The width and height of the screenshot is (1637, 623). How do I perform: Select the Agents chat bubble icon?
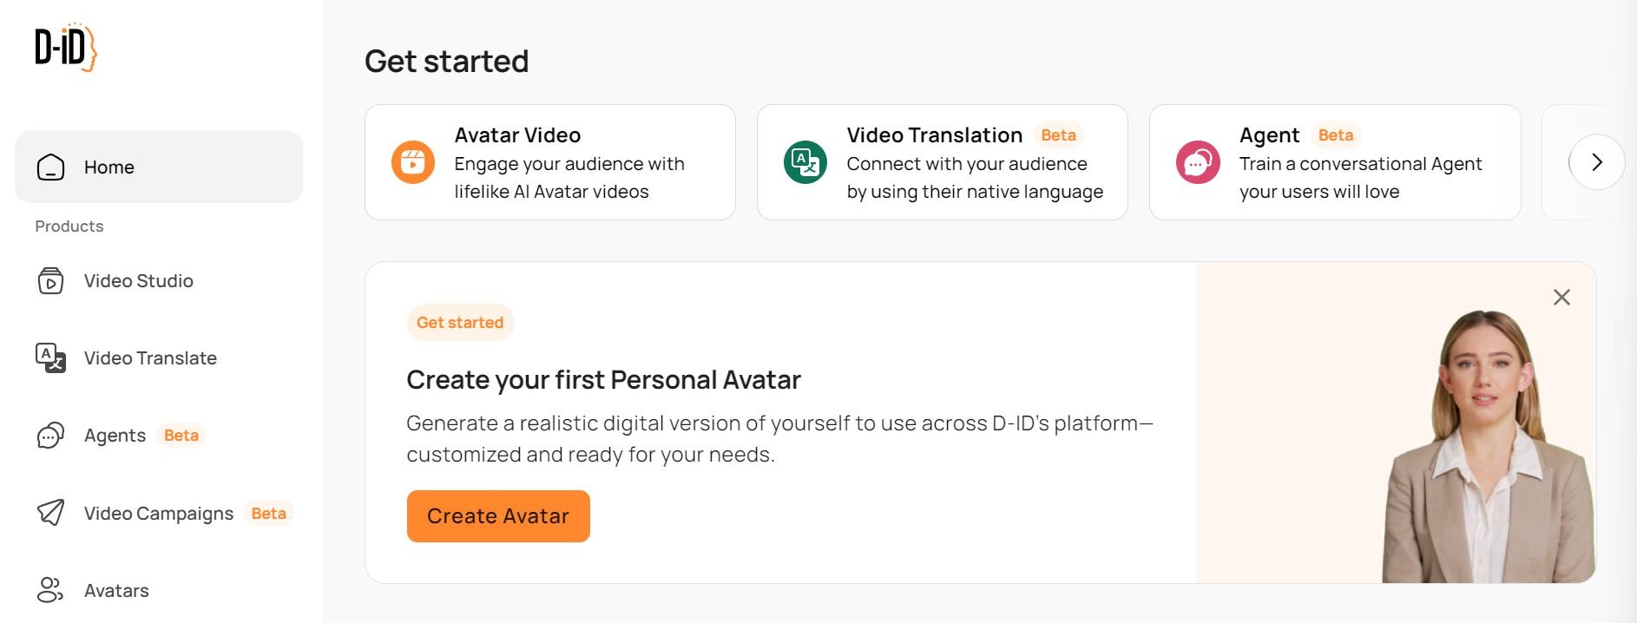click(50, 436)
